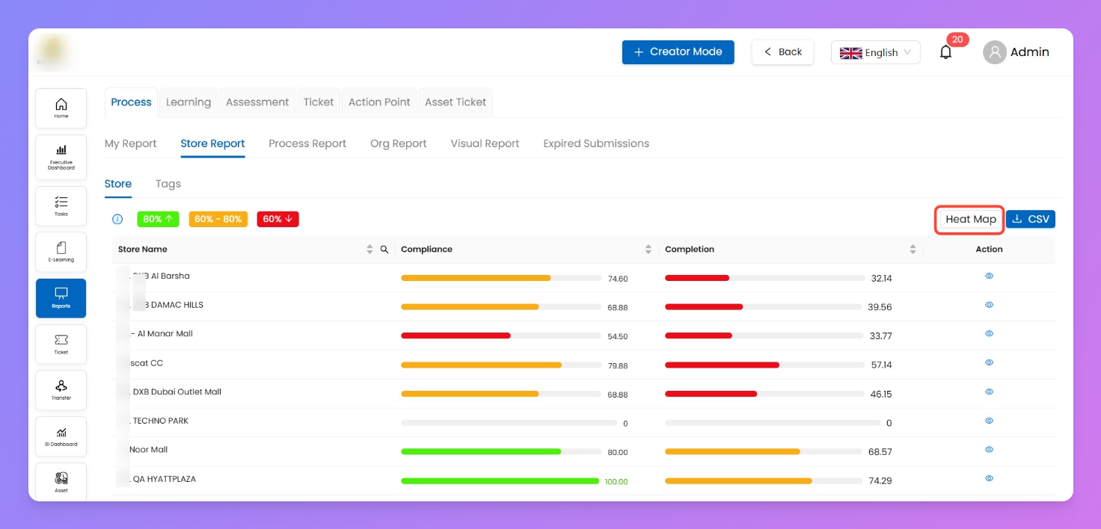Open the Transfer sidebar icon
This screenshot has height=529, width=1101.
click(x=61, y=390)
